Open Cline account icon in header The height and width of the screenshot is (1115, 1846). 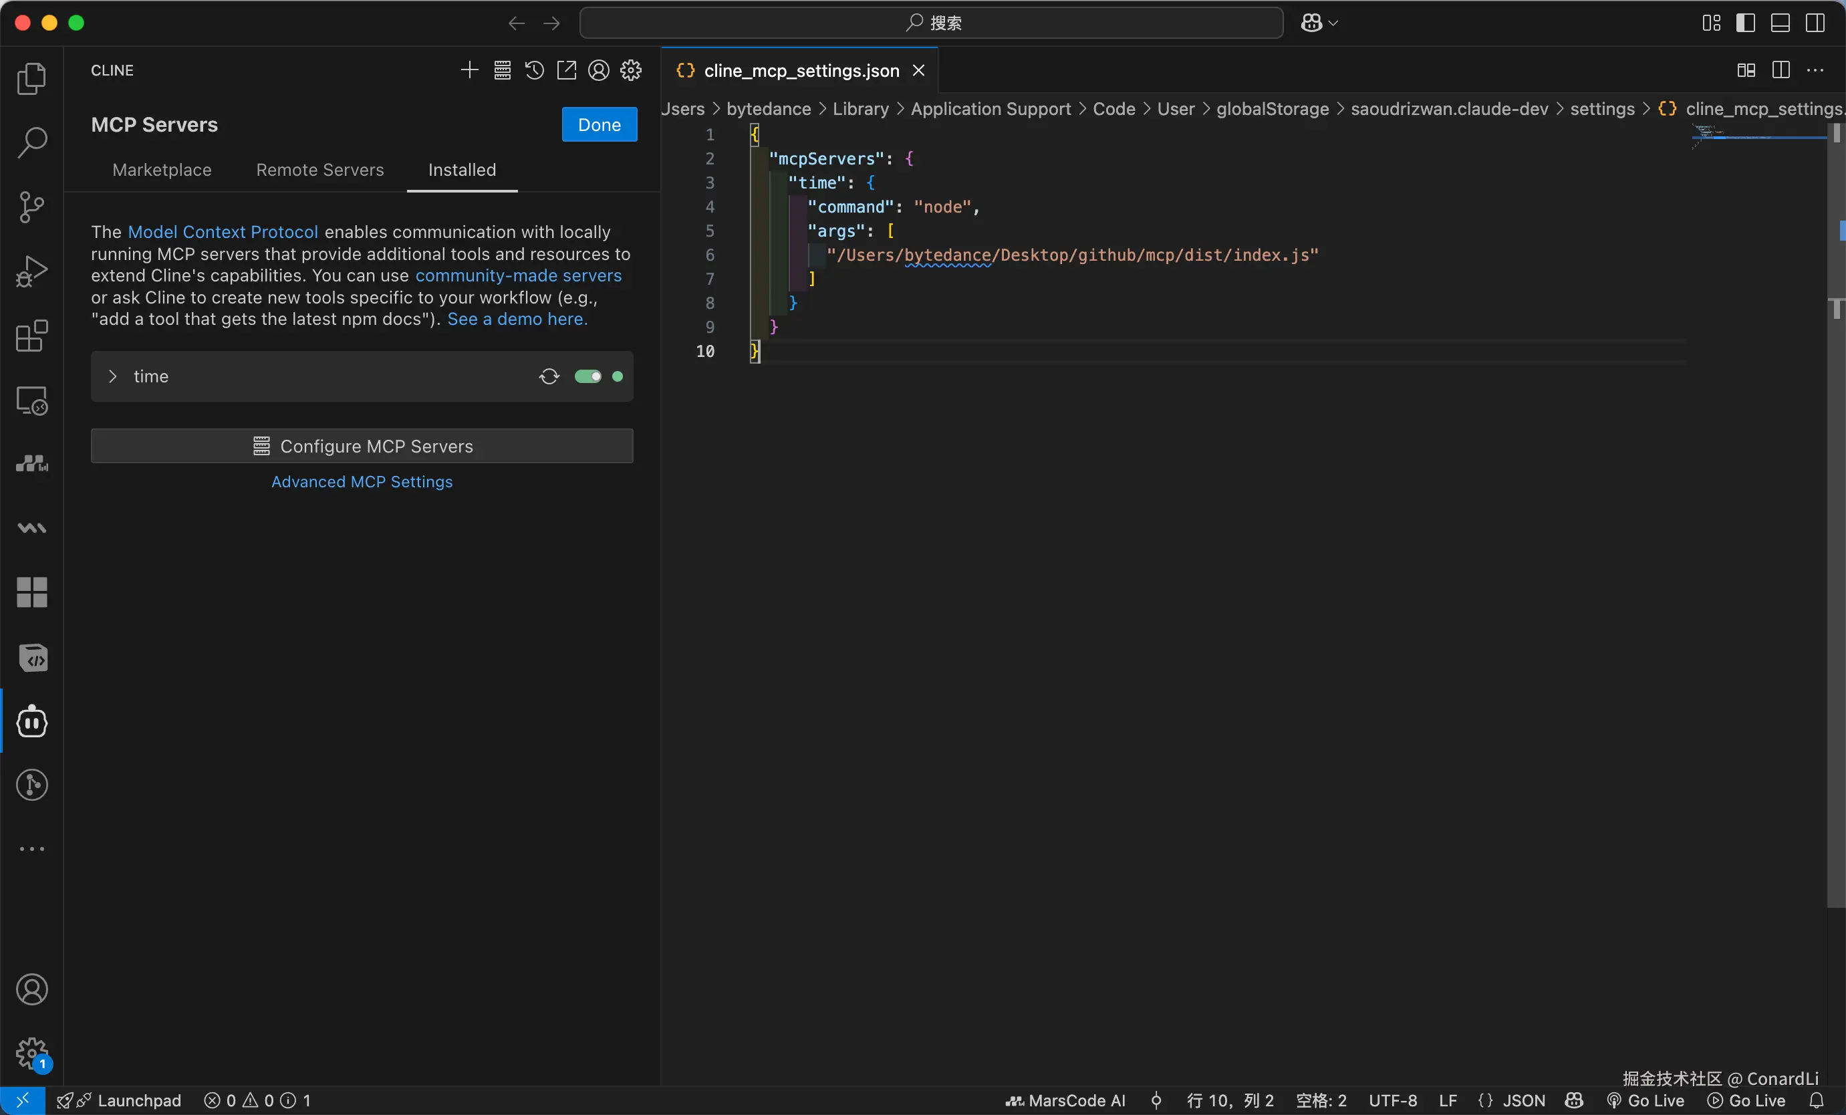pos(599,70)
